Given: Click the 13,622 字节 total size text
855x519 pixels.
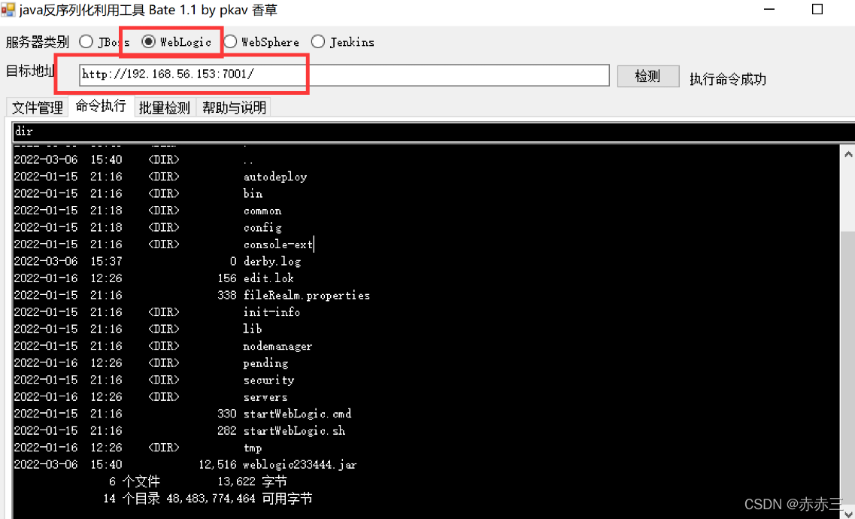Looking at the screenshot, I should pos(252,481).
